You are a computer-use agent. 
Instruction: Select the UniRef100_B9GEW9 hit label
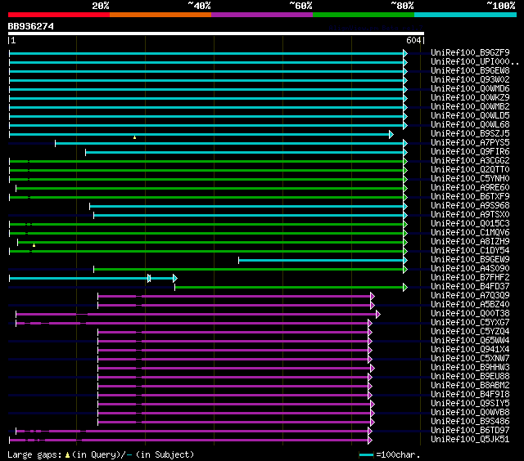click(x=471, y=260)
